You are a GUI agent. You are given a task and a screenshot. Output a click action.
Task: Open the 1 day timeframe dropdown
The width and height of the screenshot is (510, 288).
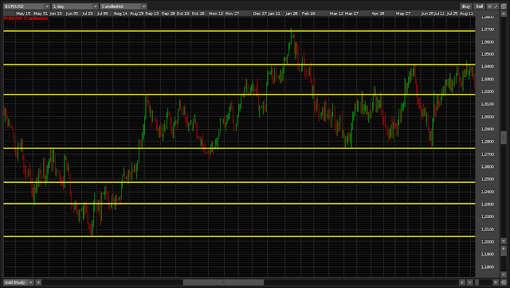point(75,6)
